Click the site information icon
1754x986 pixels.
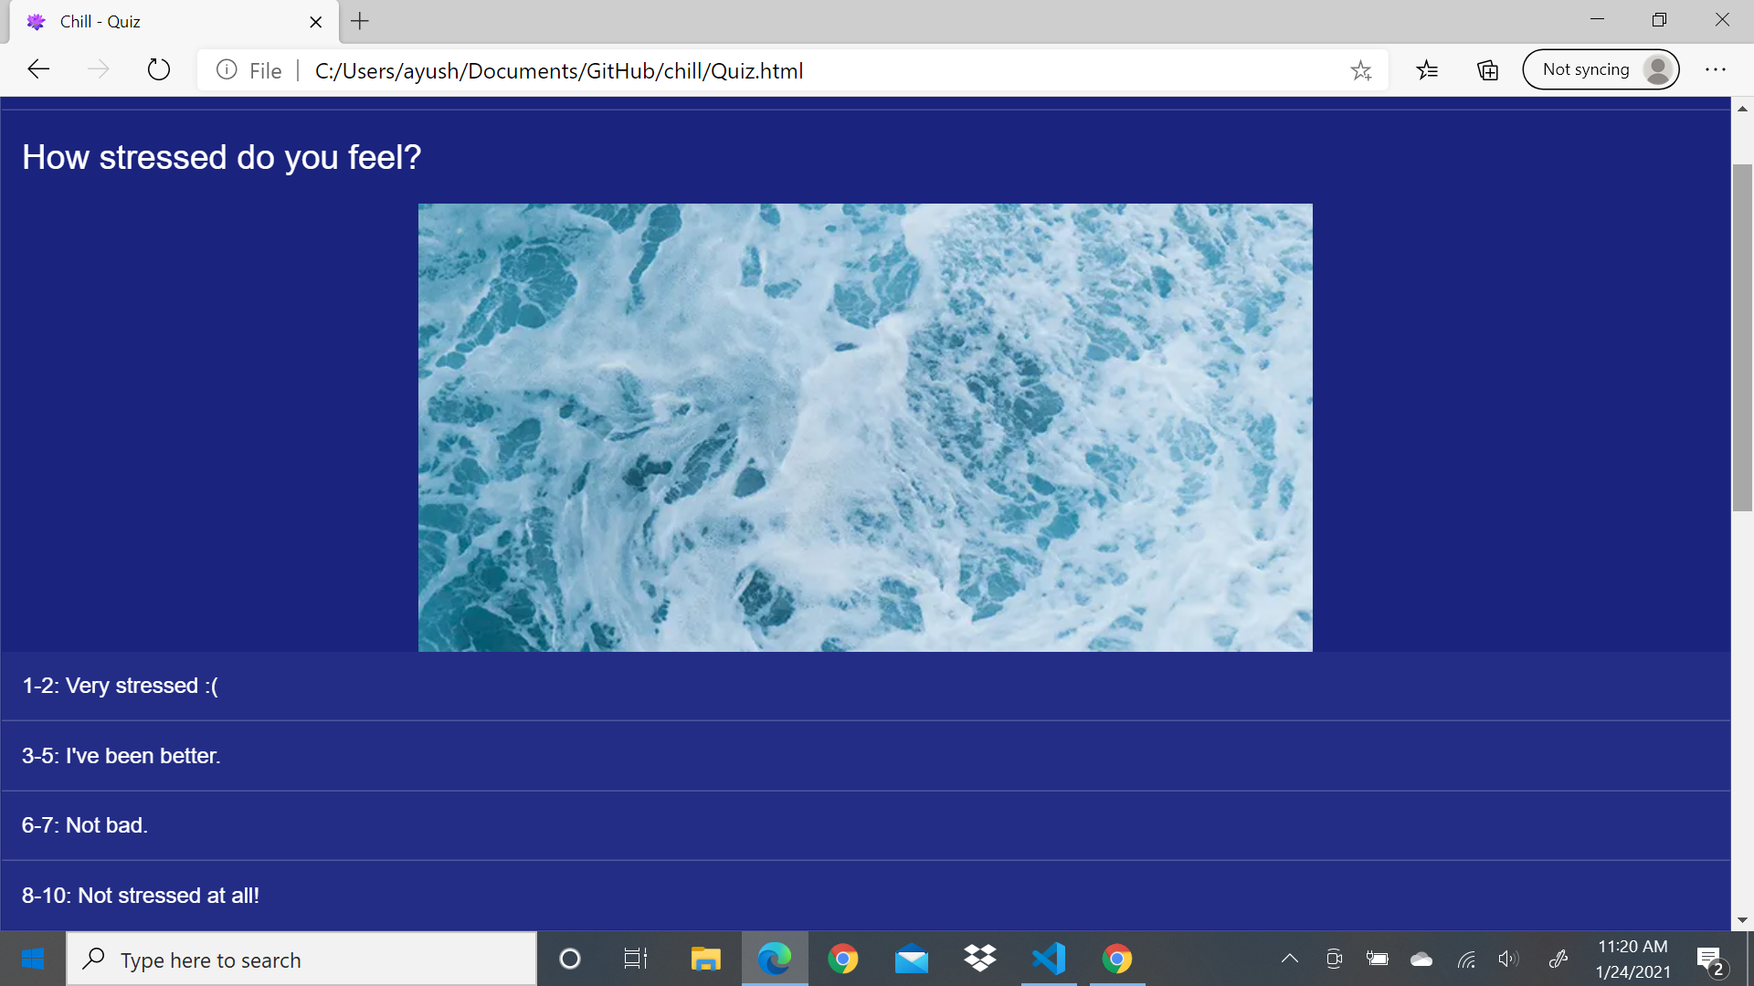pyautogui.click(x=227, y=70)
